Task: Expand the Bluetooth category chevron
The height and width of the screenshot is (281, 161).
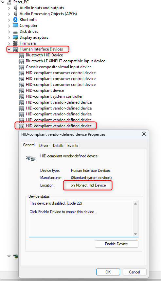Action: pyautogui.click(x=9, y=20)
